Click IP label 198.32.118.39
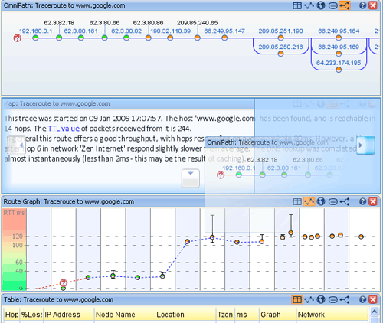The width and height of the screenshot is (383, 323). click(x=170, y=31)
